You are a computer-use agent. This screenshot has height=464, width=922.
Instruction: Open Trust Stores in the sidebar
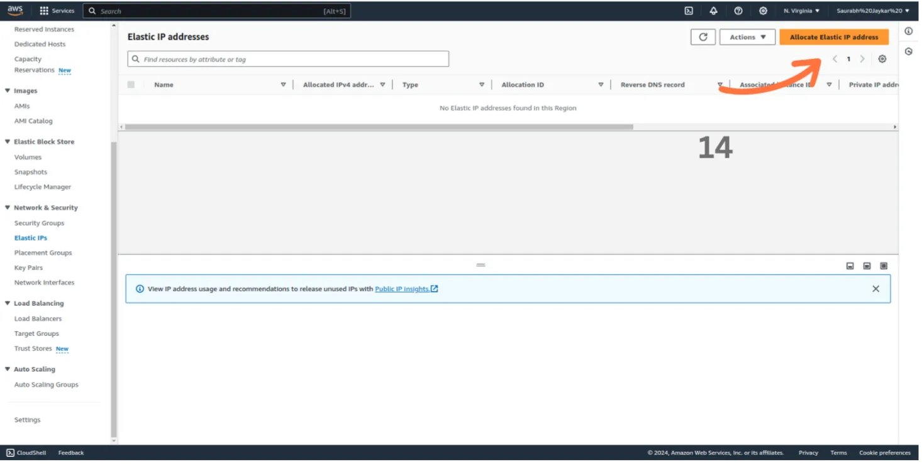tap(33, 348)
